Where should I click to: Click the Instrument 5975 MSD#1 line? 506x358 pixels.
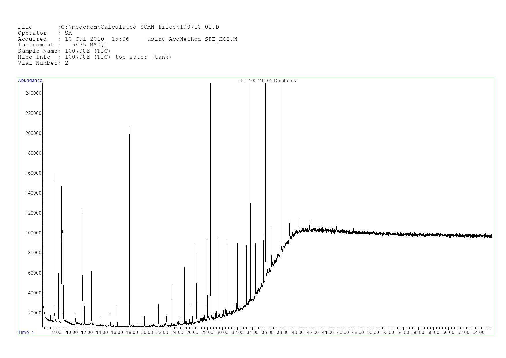pyautogui.click(x=63, y=45)
